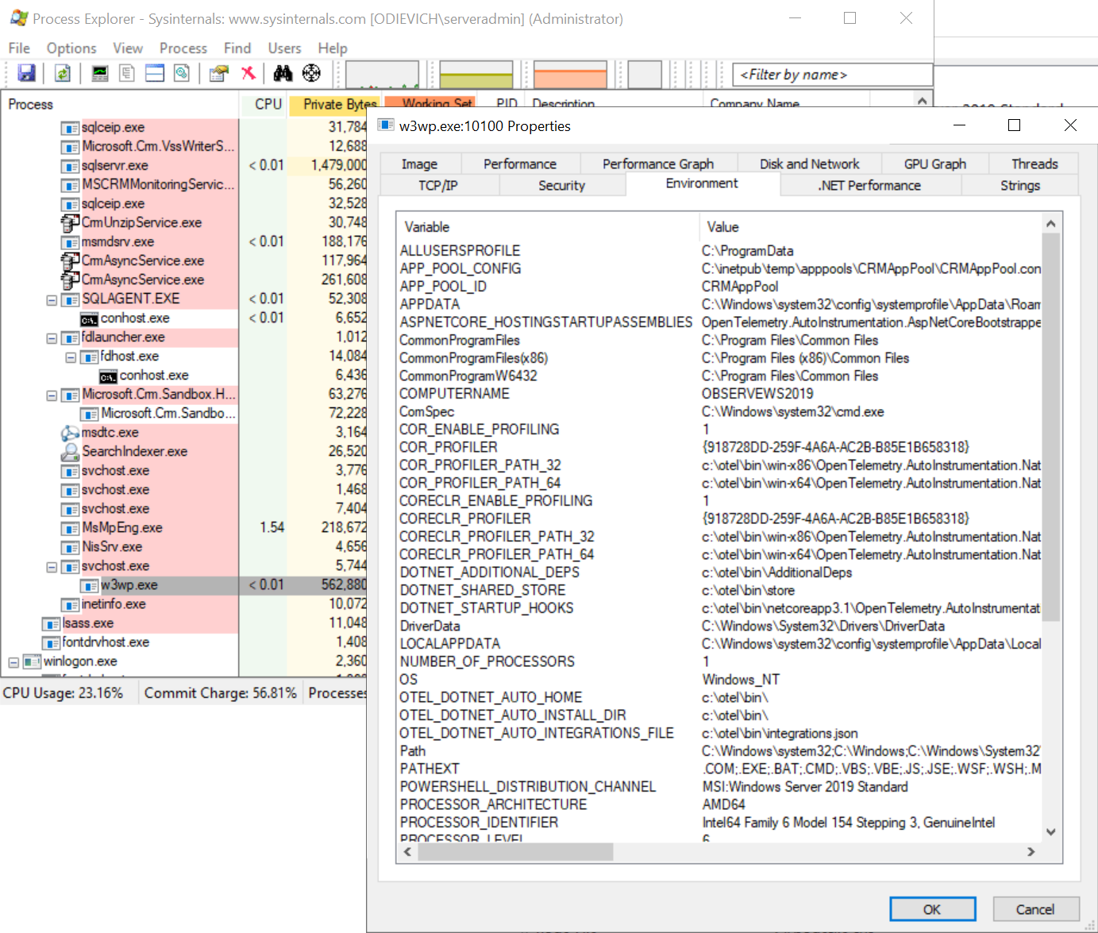Refresh the process list
This screenshot has width=1098, height=933.
pos(63,73)
